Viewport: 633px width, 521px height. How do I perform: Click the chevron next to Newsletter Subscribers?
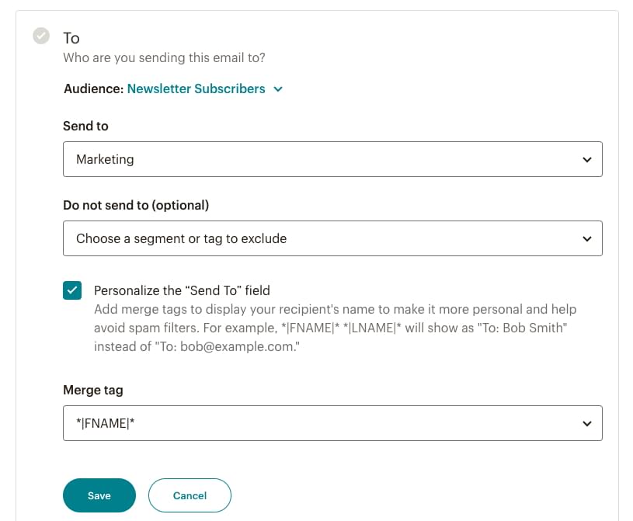[x=278, y=89]
